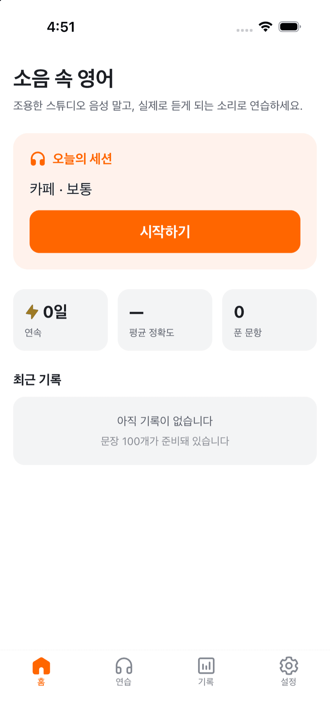Tap the lightning bolt streak icon
This screenshot has height=718, width=330.
(32, 312)
